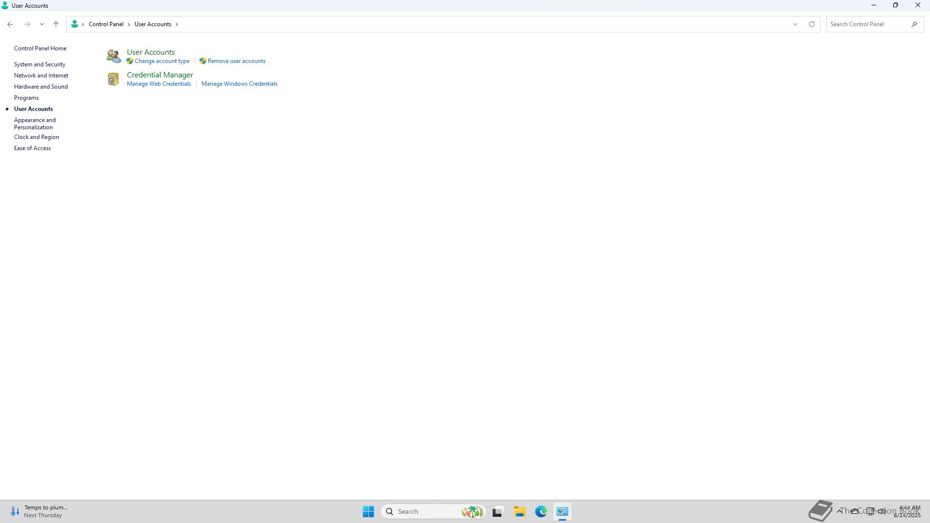Click the User Accounts category icon
The image size is (930, 523).
point(113,56)
